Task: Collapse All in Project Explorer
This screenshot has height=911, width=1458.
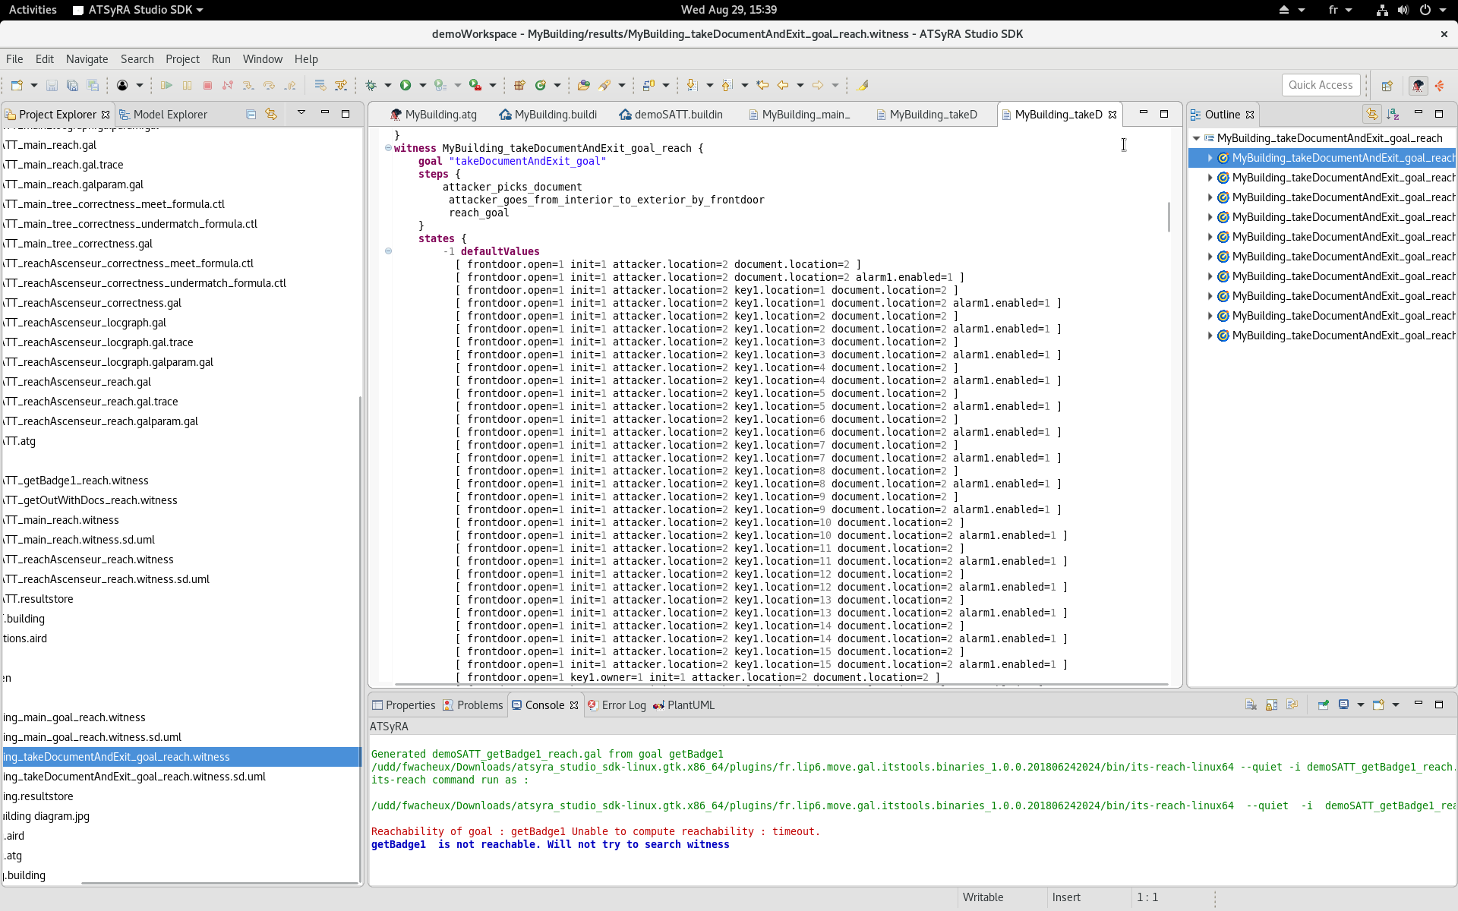Action: coord(251,115)
